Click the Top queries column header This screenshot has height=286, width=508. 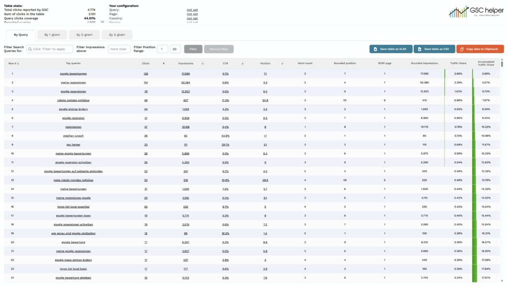point(73,63)
